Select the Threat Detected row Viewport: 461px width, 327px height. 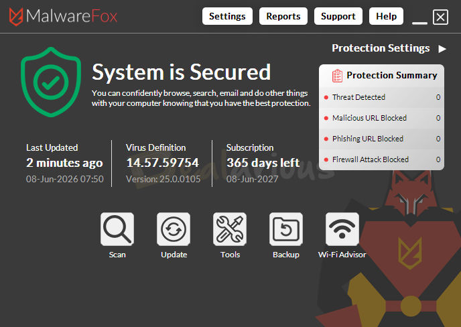click(382, 97)
